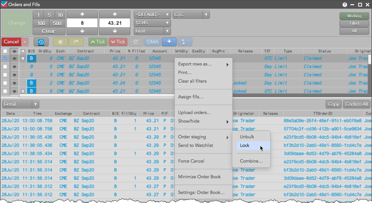Toggle the eye icon in the OrdQty 5 row
This screenshot has width=372, height=203.
14,67
